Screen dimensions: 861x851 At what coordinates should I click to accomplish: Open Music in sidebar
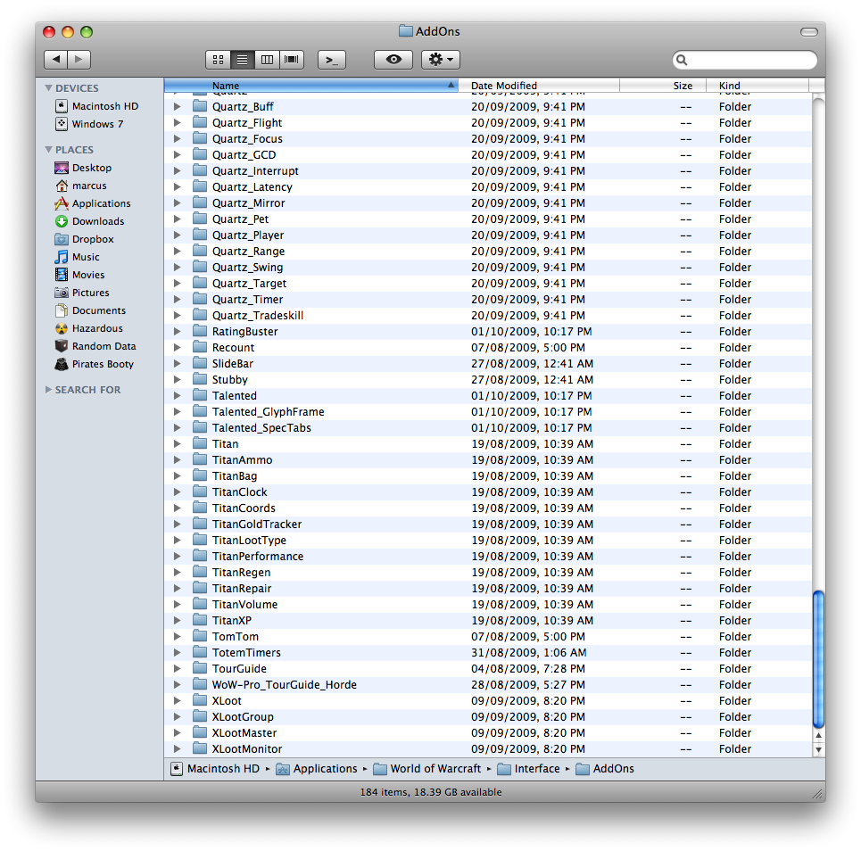click(x=78, y=257)
